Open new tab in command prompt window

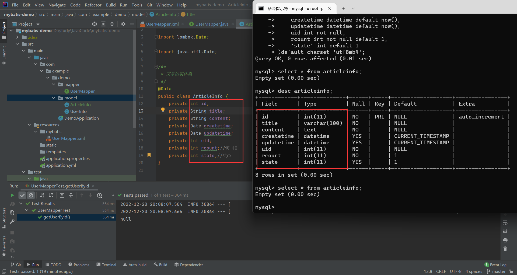click(343, 8)
